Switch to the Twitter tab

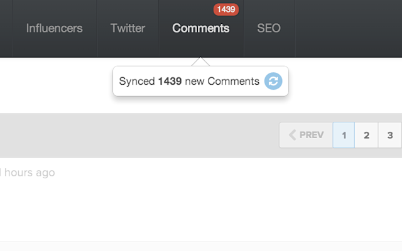pyautogui.click(x=128, y=28)
